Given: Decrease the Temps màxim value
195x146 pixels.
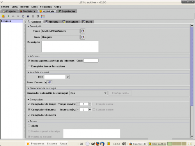Looking at the screenshot, I should point(78,104).
